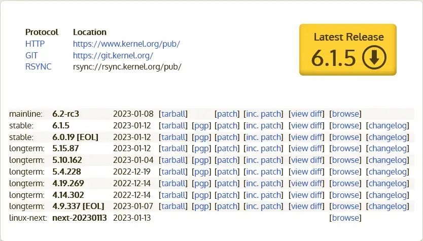423x241 pixels.
Task: Download tarball for mainline 6.2-rc3
Action: coord(173,114)
